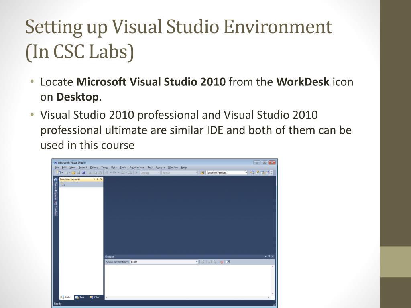Toggle auto-hide pin on Solution Explorer

tap(98, 179)
